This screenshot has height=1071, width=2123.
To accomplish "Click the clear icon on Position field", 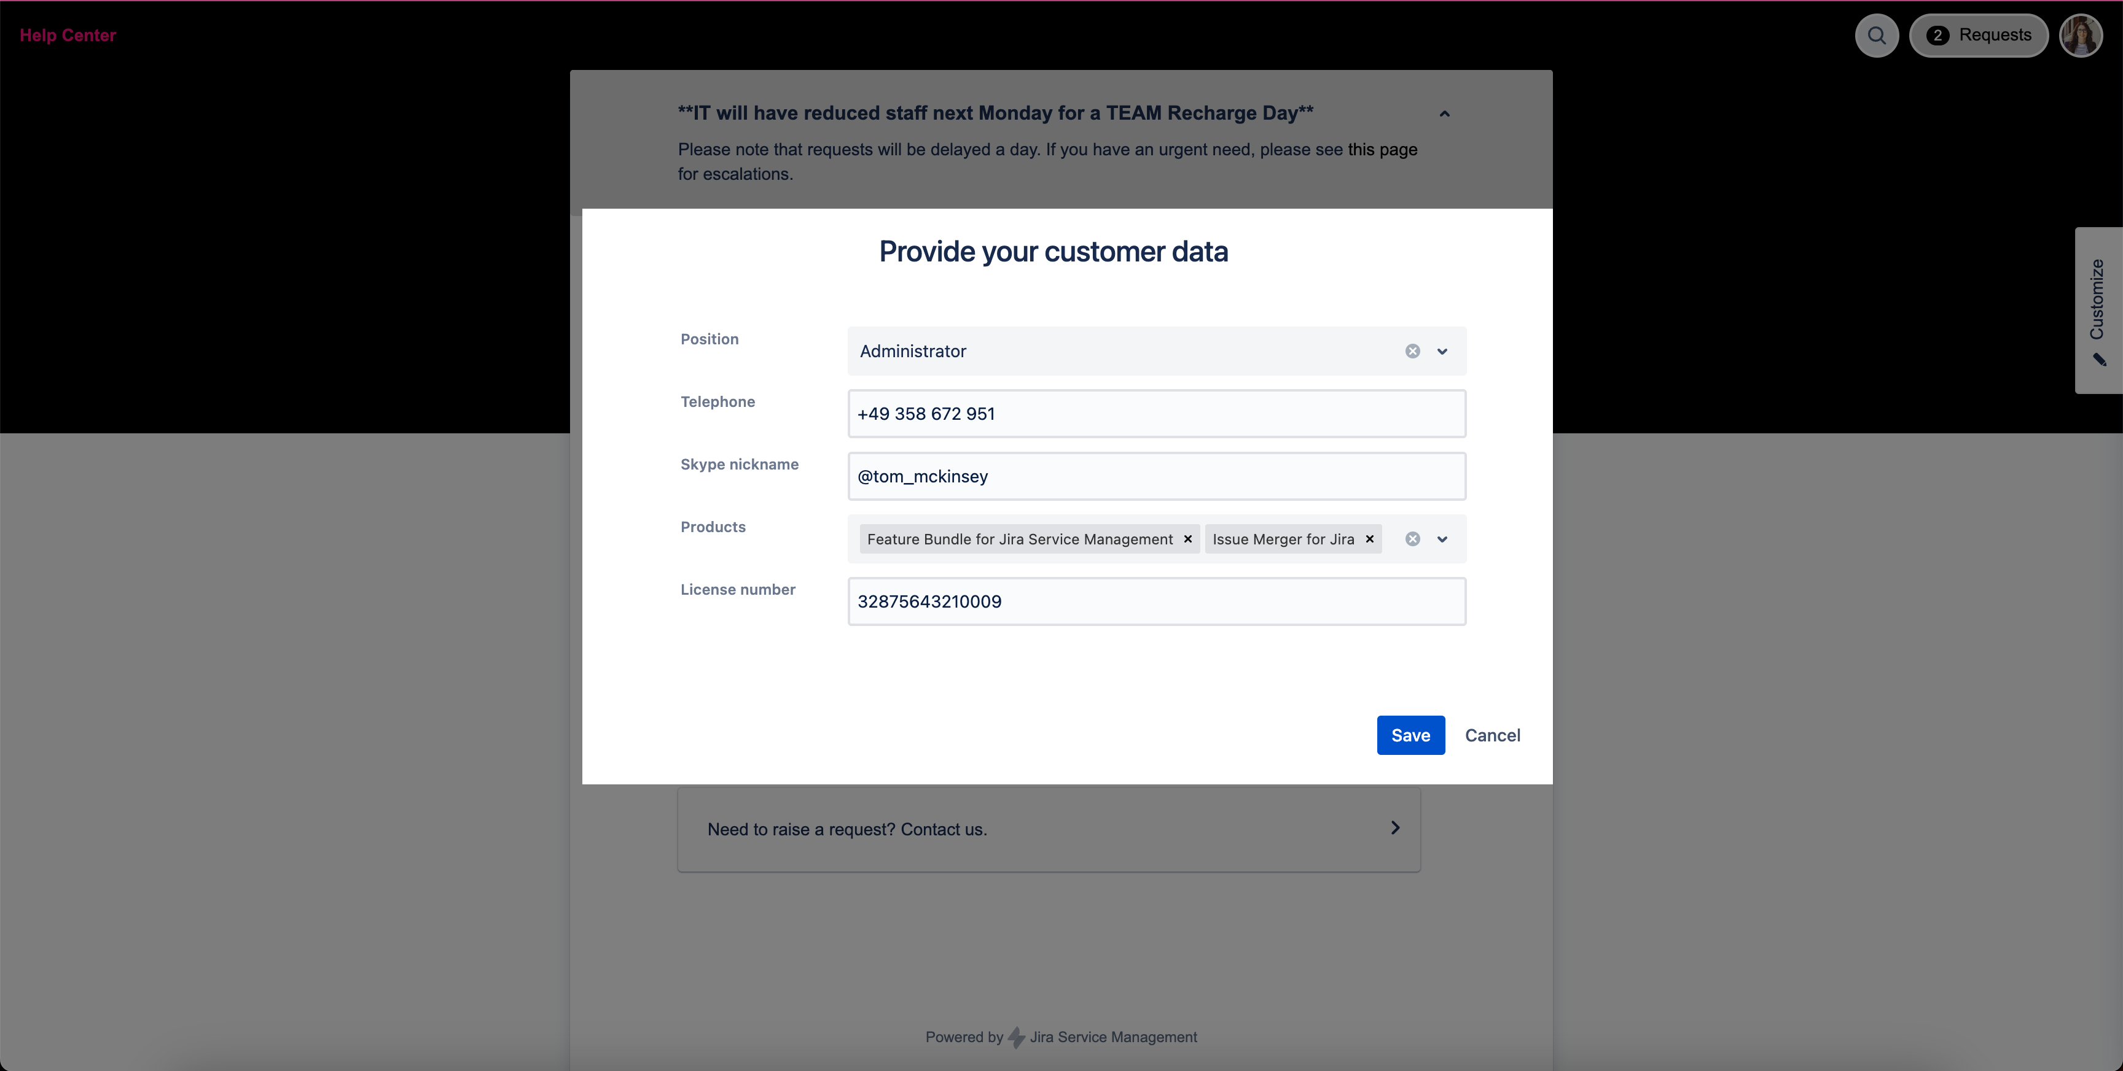I will [x=1413, y=351].
